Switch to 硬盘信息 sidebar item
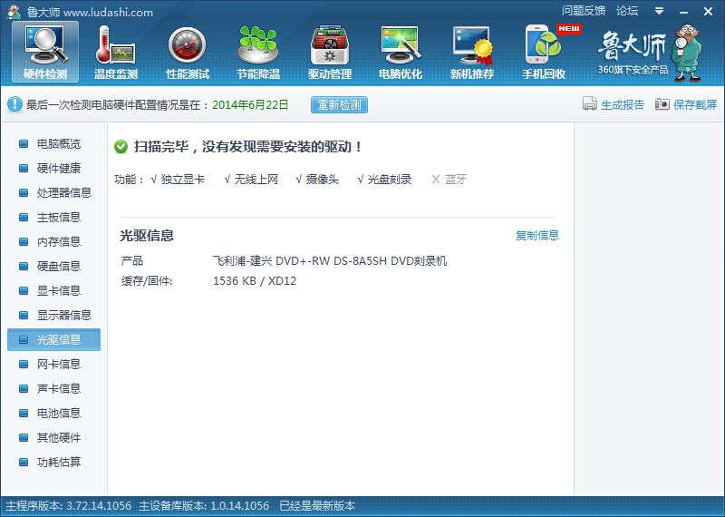The height and width of the screenshot is (517, 725). click(58, 267)
